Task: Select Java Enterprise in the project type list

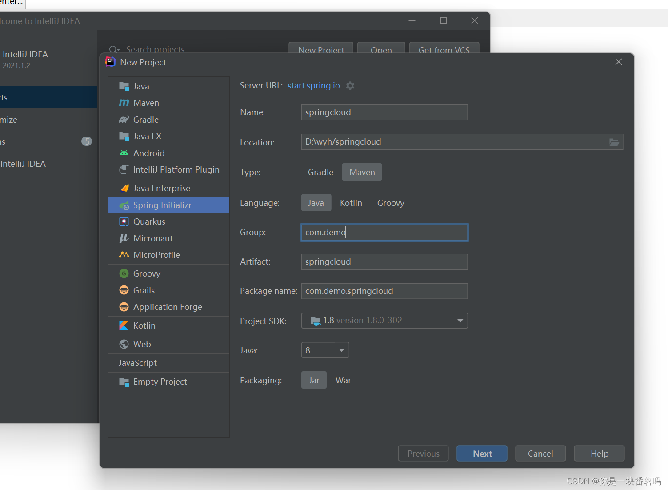Action: point(169,188)
